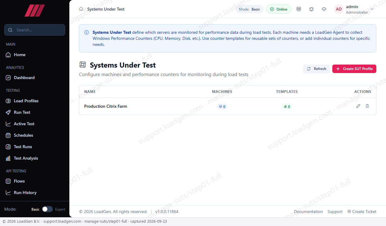Delete the Production Citrix Farm profile

click(x=367, y=106)
